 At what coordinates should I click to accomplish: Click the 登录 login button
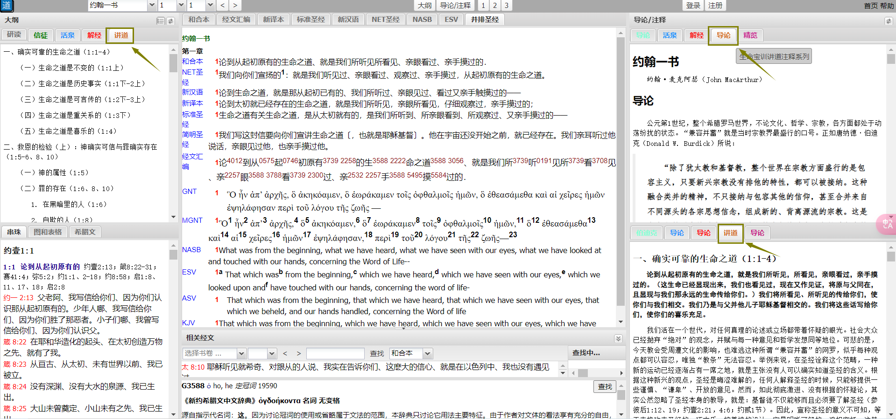[693, 6]
